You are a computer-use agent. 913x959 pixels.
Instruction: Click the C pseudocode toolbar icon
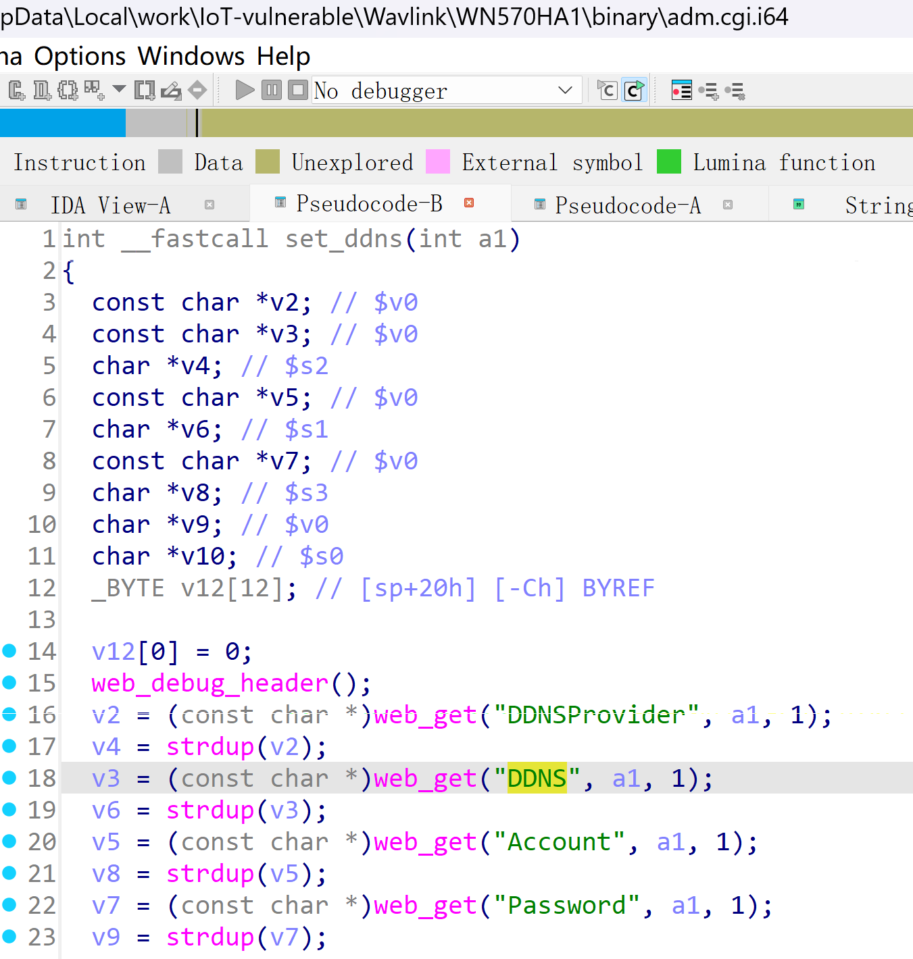pyautogui.click(x=608, y=90)
